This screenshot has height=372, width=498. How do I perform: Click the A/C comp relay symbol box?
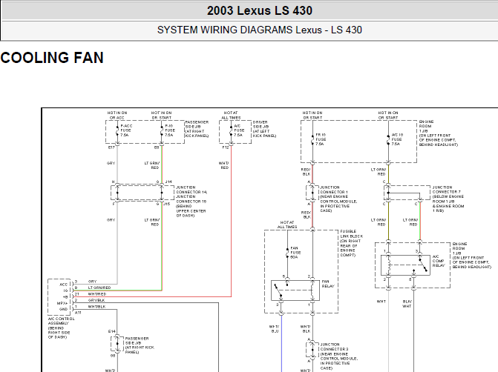coord(405,265)
